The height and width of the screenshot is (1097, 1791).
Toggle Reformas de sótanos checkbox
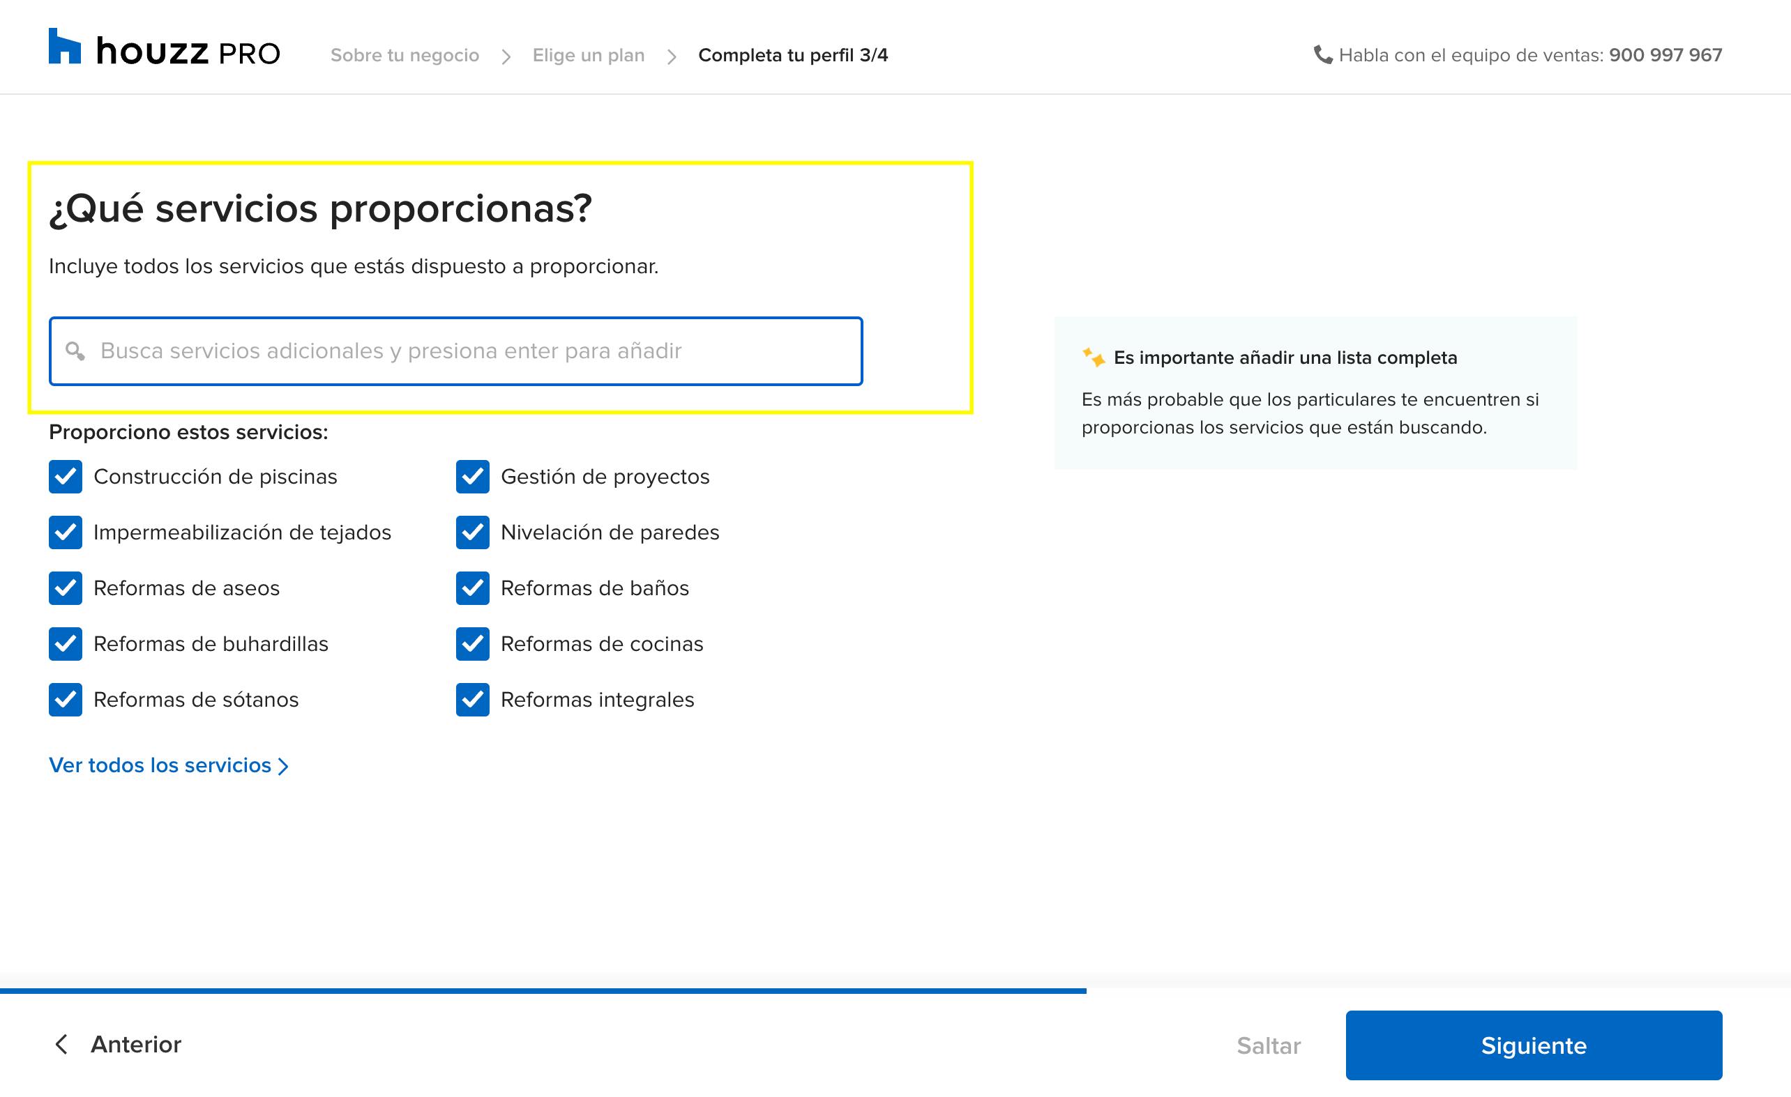pos(66,700)
